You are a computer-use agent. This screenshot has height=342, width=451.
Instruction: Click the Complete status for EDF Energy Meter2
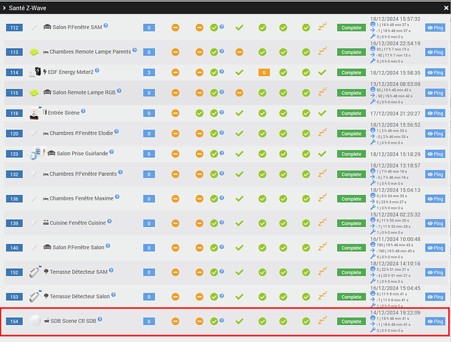pyautogui.click(x=352, y=73)
